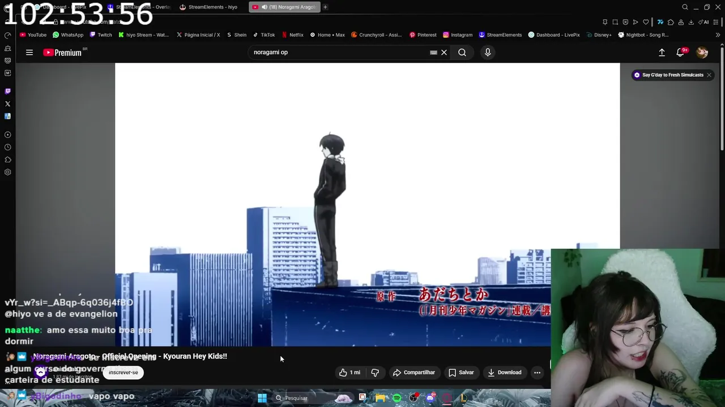Viewport: 725px width, 407px height.
Task: Open WhatsApp bookmark
Action: [67, 35]
